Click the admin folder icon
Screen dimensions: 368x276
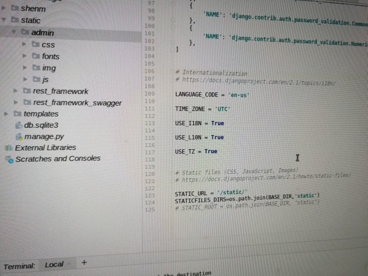[x=25, y=32]
